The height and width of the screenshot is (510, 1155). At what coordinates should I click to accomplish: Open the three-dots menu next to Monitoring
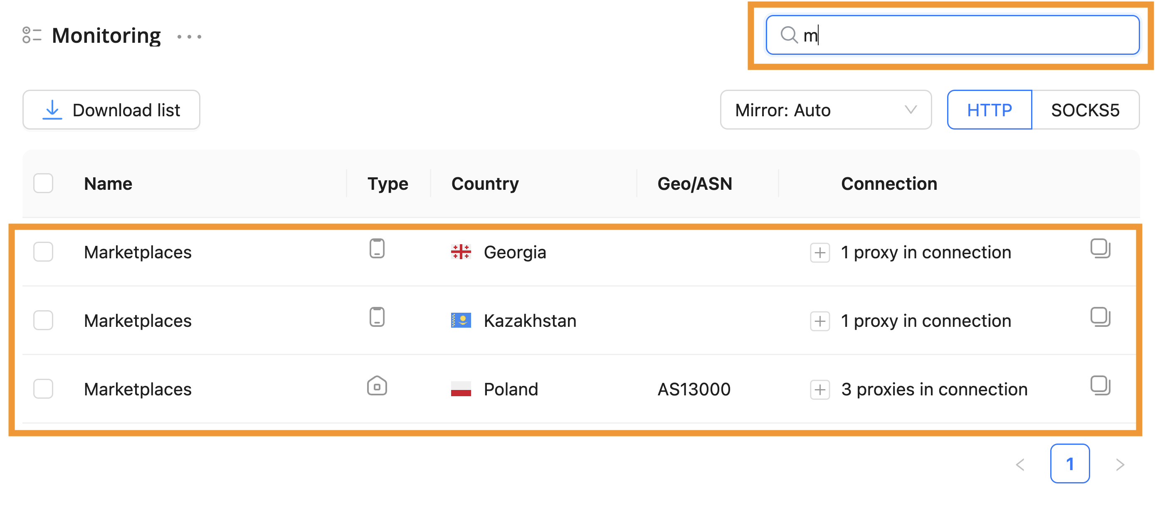pyautogui.click(x=189, y=37)
